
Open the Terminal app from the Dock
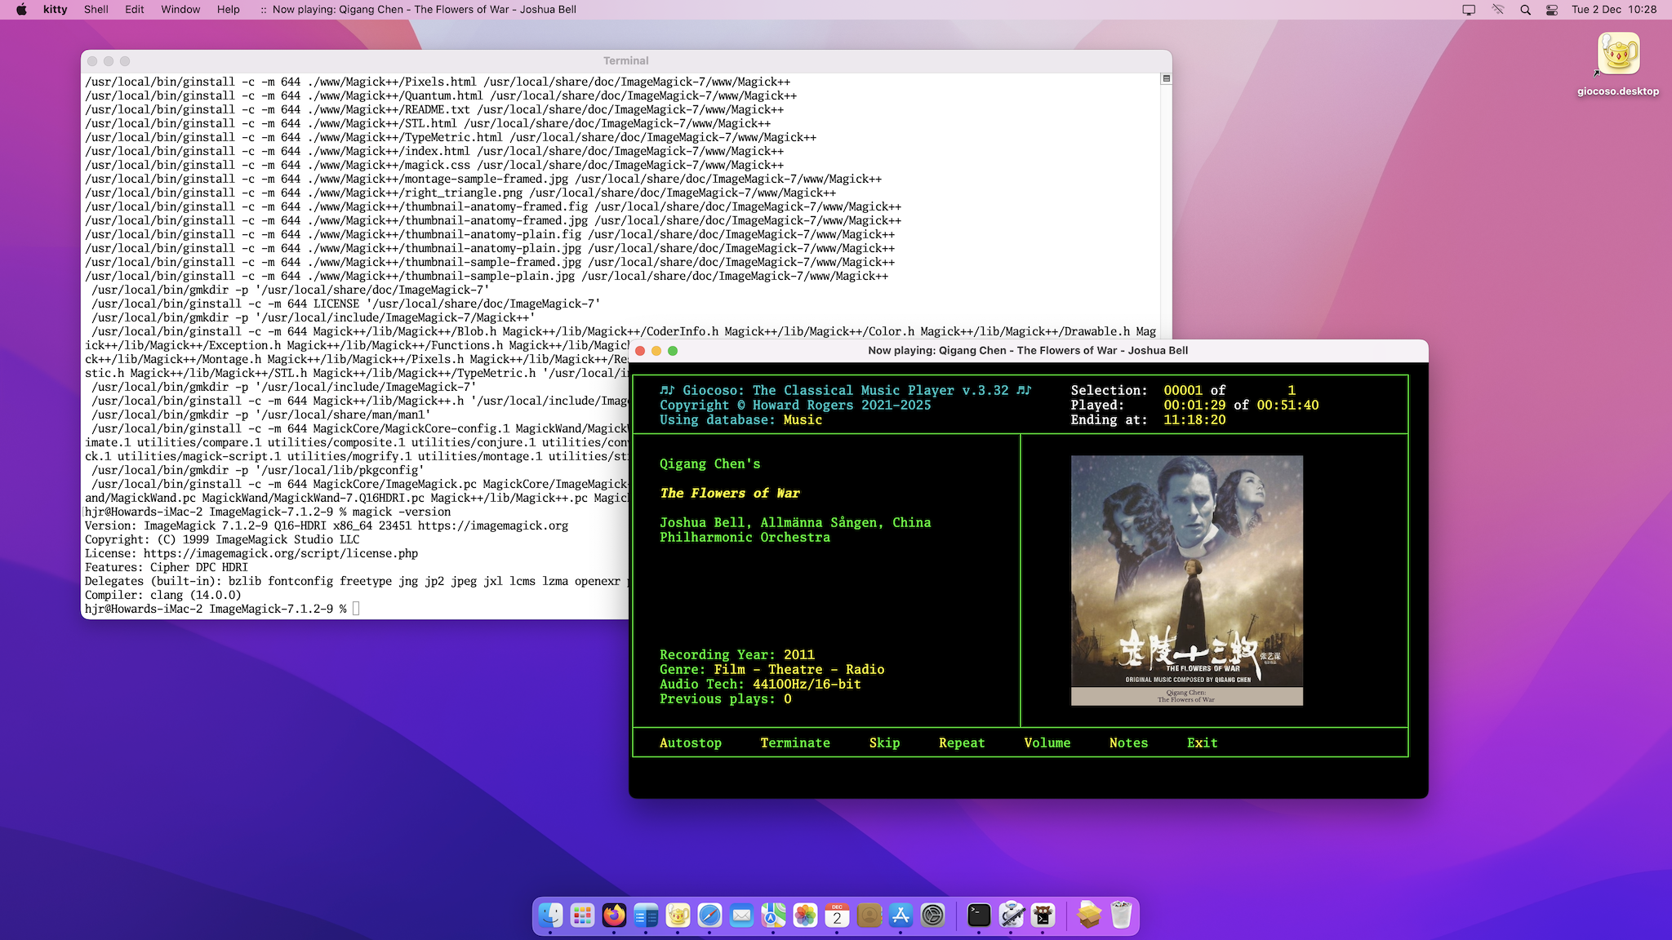click(979, 916)
